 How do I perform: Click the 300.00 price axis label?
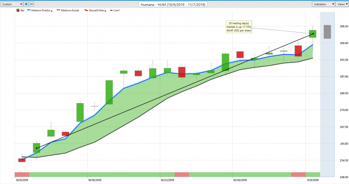tap(344, 43)
